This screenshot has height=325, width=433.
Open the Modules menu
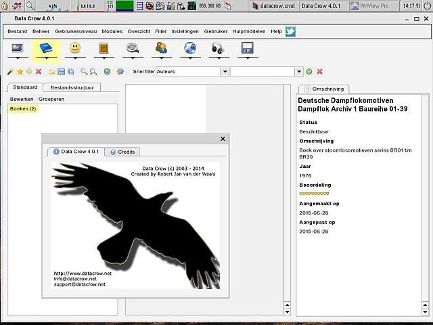[112, 31]
